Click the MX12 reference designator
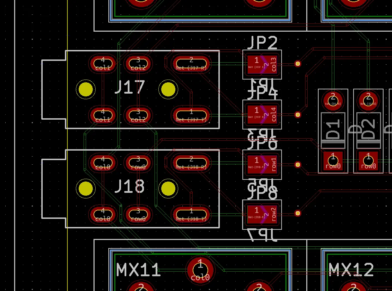Screen dimensions: 392x291 [x=351, y=270]
